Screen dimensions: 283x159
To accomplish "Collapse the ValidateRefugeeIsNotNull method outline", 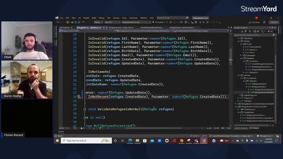I will 84,109.
